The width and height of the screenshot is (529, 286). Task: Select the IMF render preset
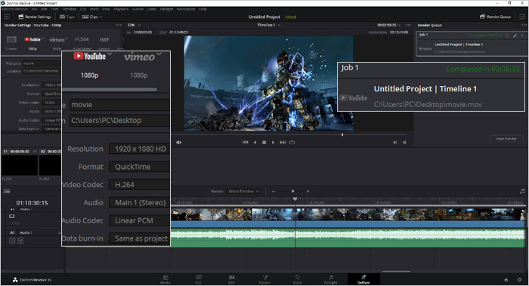(104, 39)
